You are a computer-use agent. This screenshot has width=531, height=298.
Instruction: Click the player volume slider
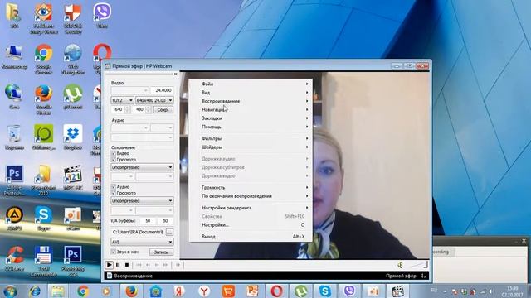[x=419, y=265]
